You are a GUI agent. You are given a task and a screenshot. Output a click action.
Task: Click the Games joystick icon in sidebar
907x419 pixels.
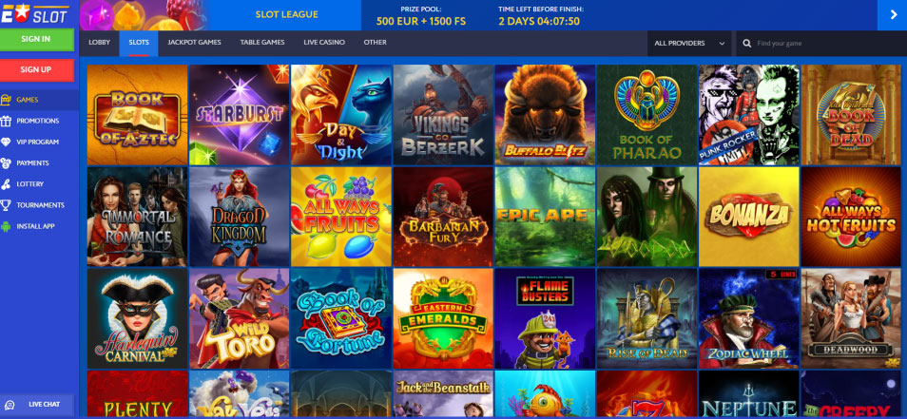pyautogui.click(x=6, y=100)
